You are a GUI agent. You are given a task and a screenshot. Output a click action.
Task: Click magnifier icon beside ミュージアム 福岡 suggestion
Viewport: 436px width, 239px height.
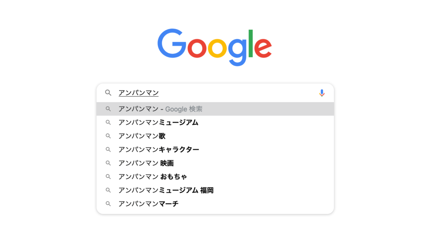108,190
